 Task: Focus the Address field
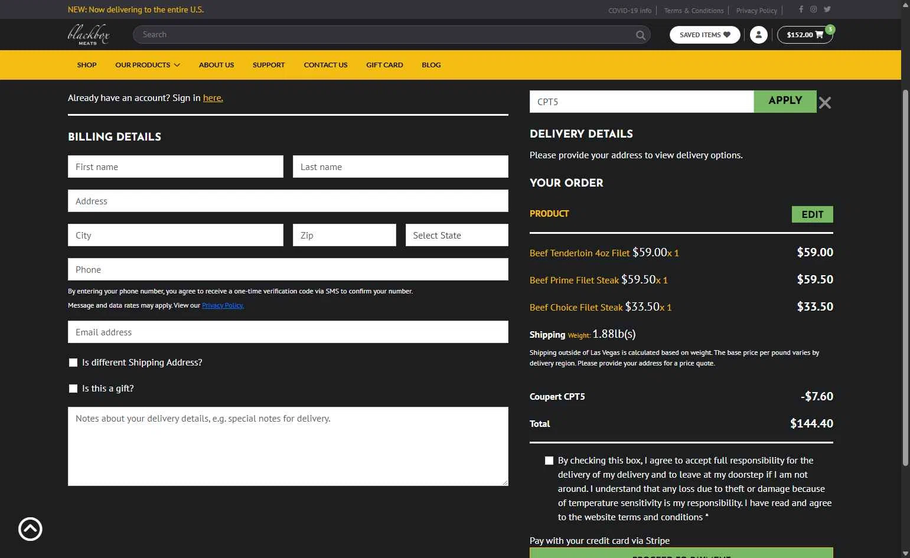point(288,201)
